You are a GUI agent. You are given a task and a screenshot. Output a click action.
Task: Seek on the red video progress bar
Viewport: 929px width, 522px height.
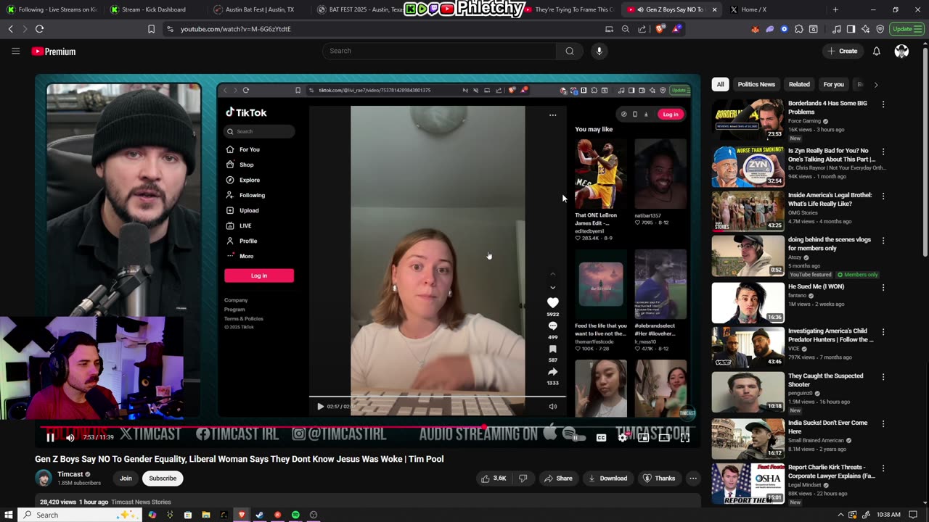click(368, 427)
